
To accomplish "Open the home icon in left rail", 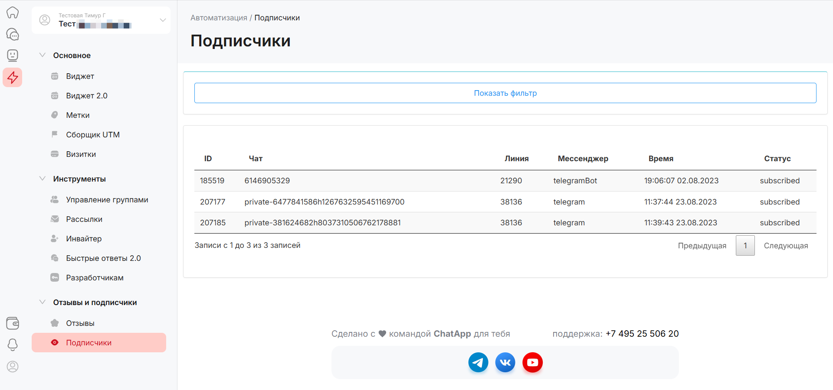I will tap(13, 13).
